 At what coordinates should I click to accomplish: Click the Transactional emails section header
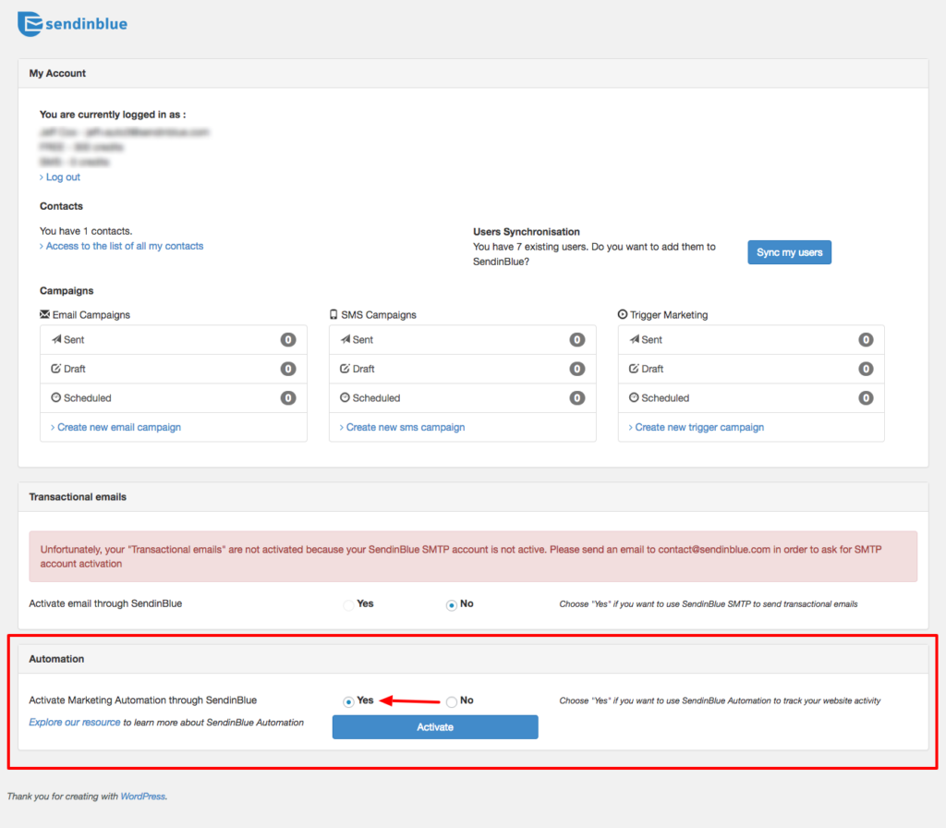(x=473, y=496)
